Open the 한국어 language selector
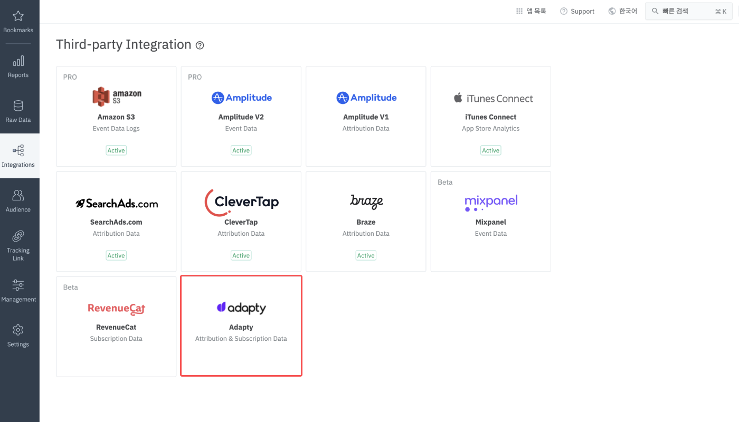Image resolution: width=739 pixels, height=422 pixels. coord(623,11)
